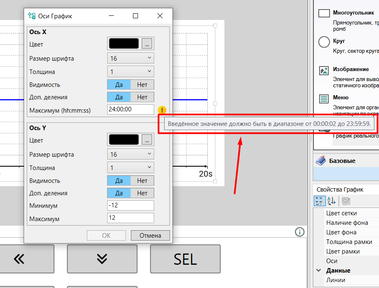Click the Оси График window title icon
Screen dimensions: 379x288
click(x=32, y=16)
